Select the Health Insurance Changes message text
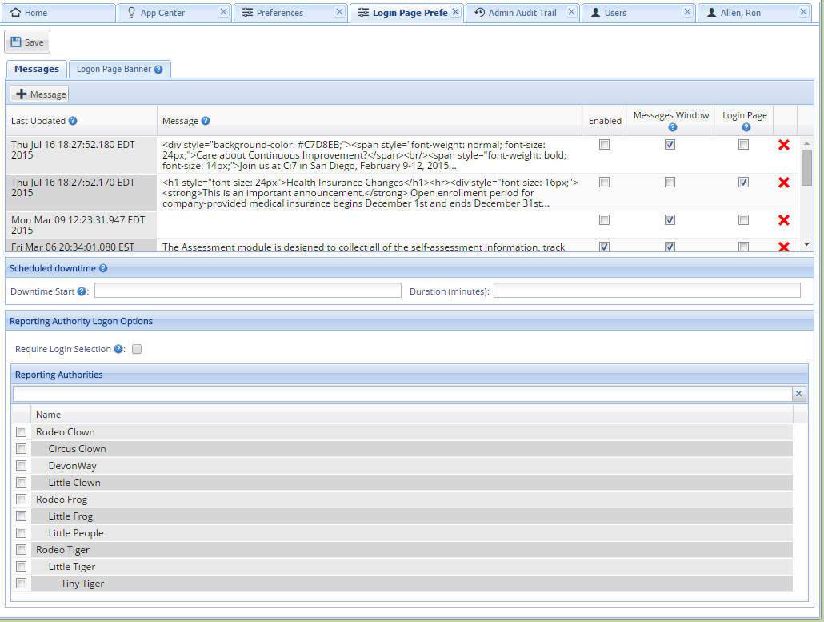Viewport: 824px width, 622px height. click(370, 193)
